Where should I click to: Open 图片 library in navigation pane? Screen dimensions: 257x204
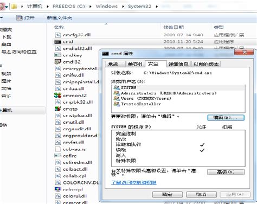(x=6, y=81)
